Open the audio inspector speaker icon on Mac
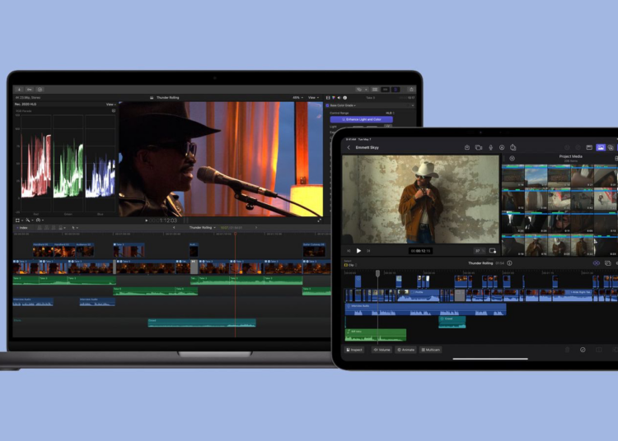The height and width of the screenshot is (441, 618). pyautogui.click(x=339, y=98)
